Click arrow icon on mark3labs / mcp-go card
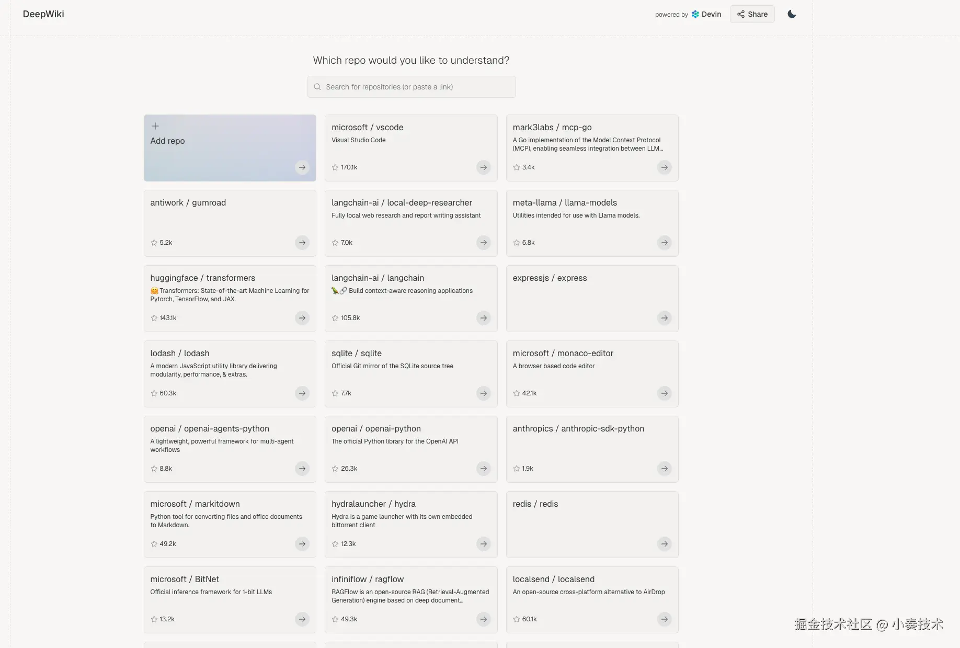This screenshot has width=960, height=648. tap(664, 167)
